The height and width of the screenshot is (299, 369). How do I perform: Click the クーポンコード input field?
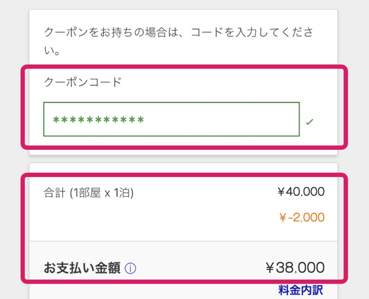coord(171,119)
